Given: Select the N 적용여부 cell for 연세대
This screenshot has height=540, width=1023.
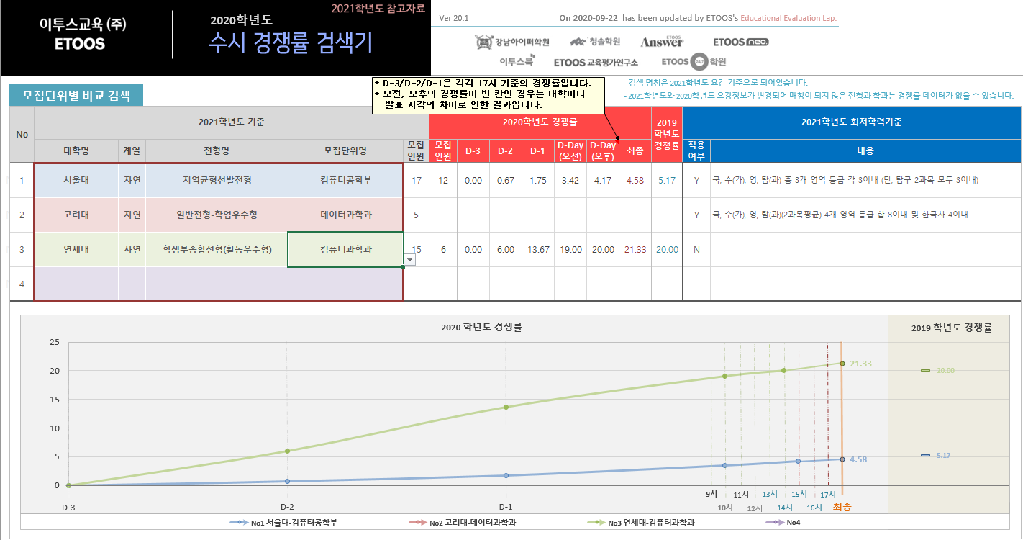Looking at the screenshot, I should coord(696,249).
